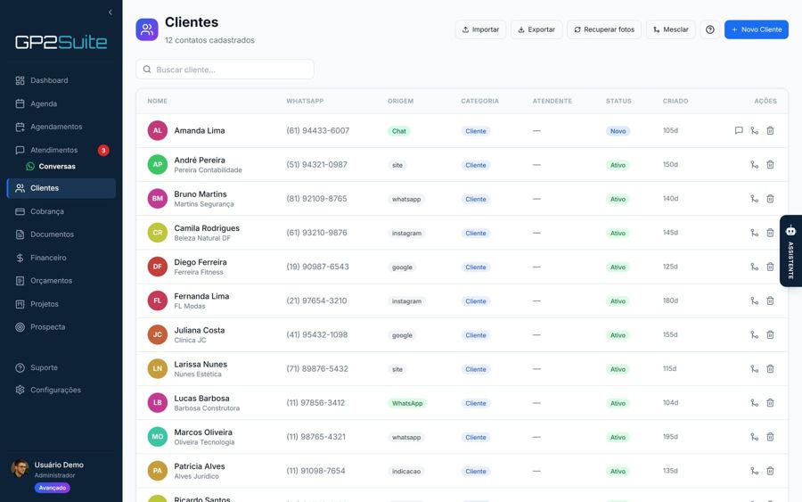
Task: Click the Usuário Demo profile avatar
Action: [20, 468]
